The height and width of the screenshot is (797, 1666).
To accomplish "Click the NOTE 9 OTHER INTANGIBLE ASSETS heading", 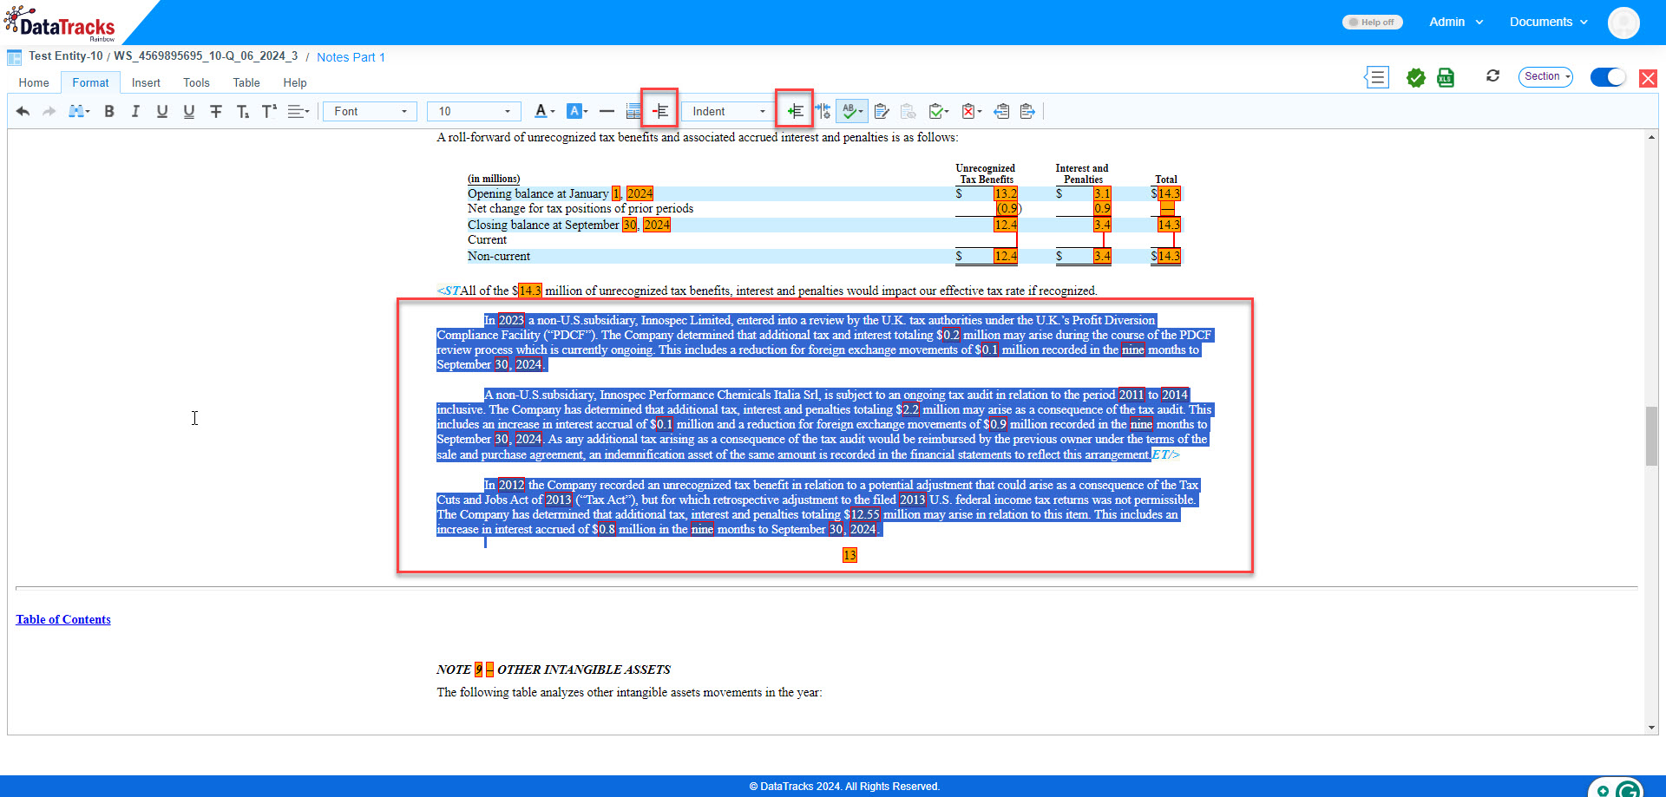I will pyautogui.click(x=554, y=670).
